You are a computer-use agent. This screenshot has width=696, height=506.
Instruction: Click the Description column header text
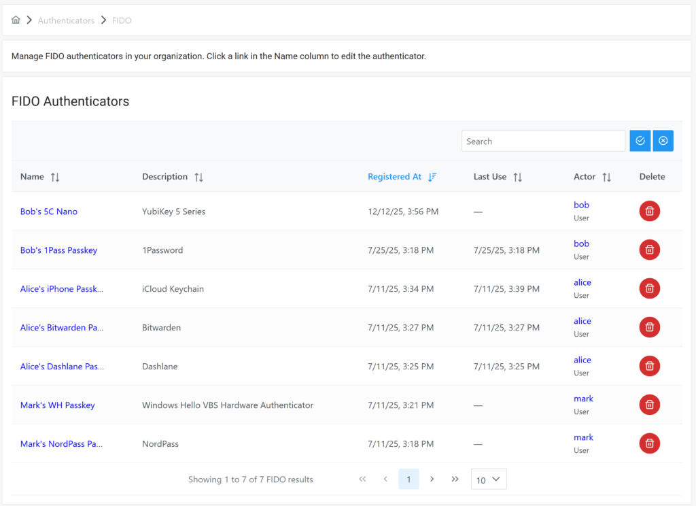point(164,177)
